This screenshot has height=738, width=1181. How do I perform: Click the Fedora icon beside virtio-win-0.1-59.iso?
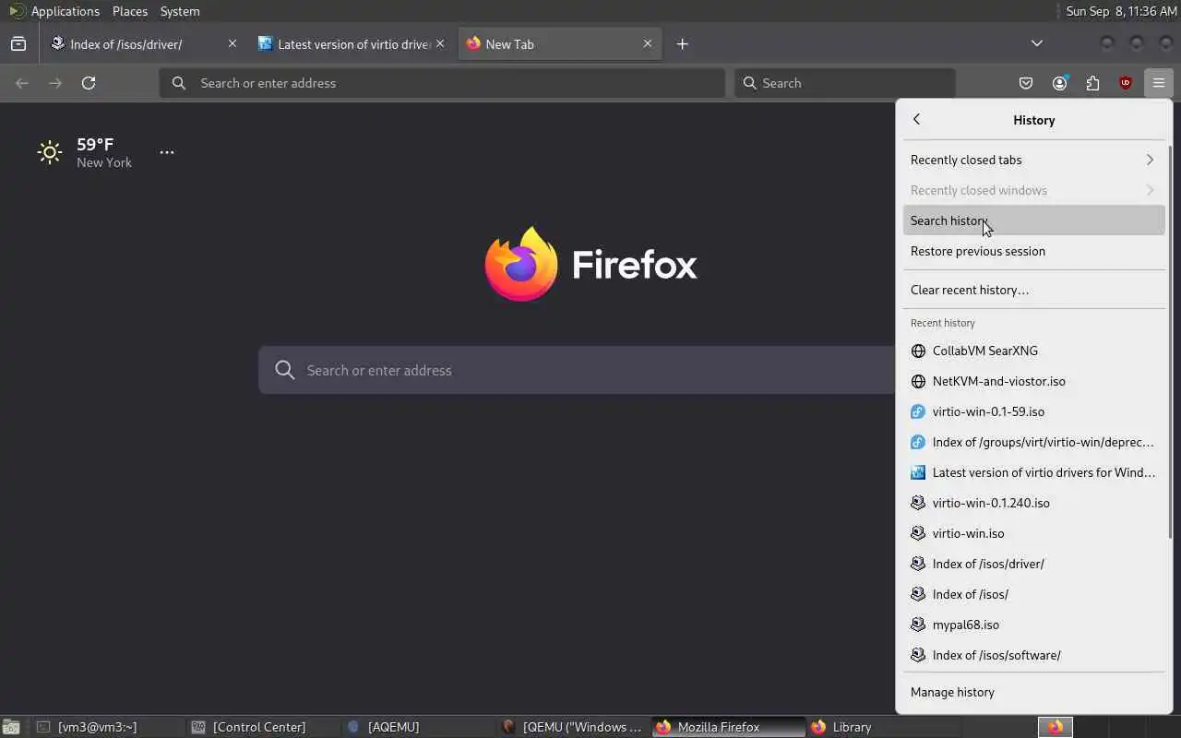(x=918, y=411)
